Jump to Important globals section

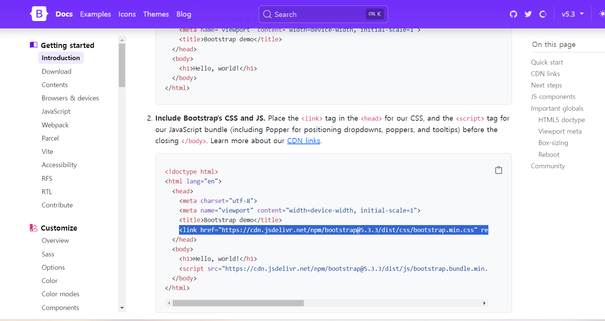[557, 108]
